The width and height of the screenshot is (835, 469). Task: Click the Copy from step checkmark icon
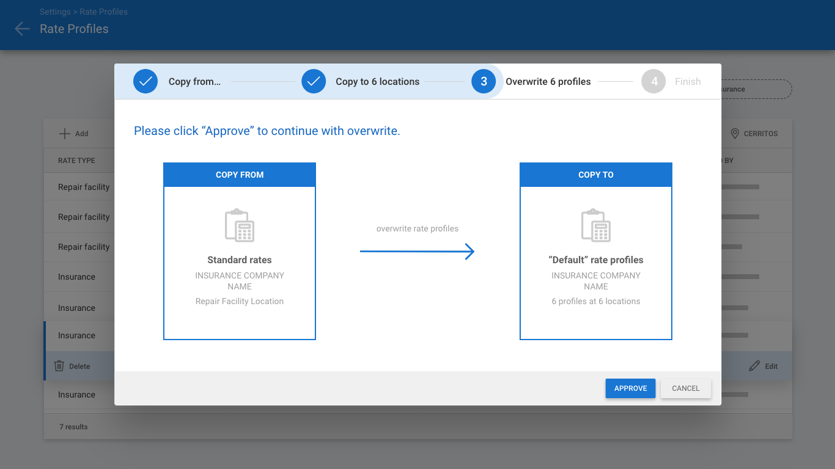[x=145, y=81]
